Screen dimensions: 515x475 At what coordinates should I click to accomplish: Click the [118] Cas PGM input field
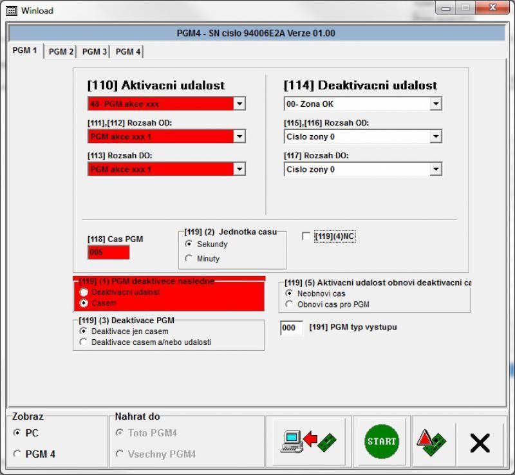tap(108, 252)
